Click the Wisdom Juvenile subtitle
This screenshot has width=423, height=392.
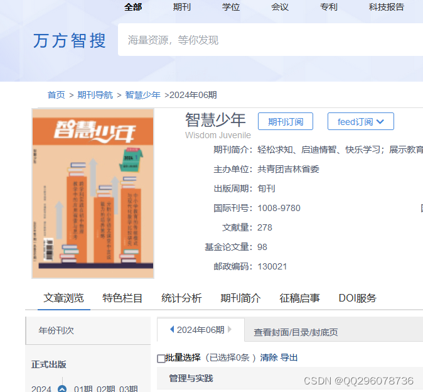[x=218, y=135]
